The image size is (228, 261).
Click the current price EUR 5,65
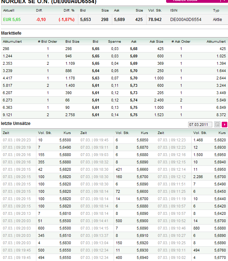[x=12, y=20]
